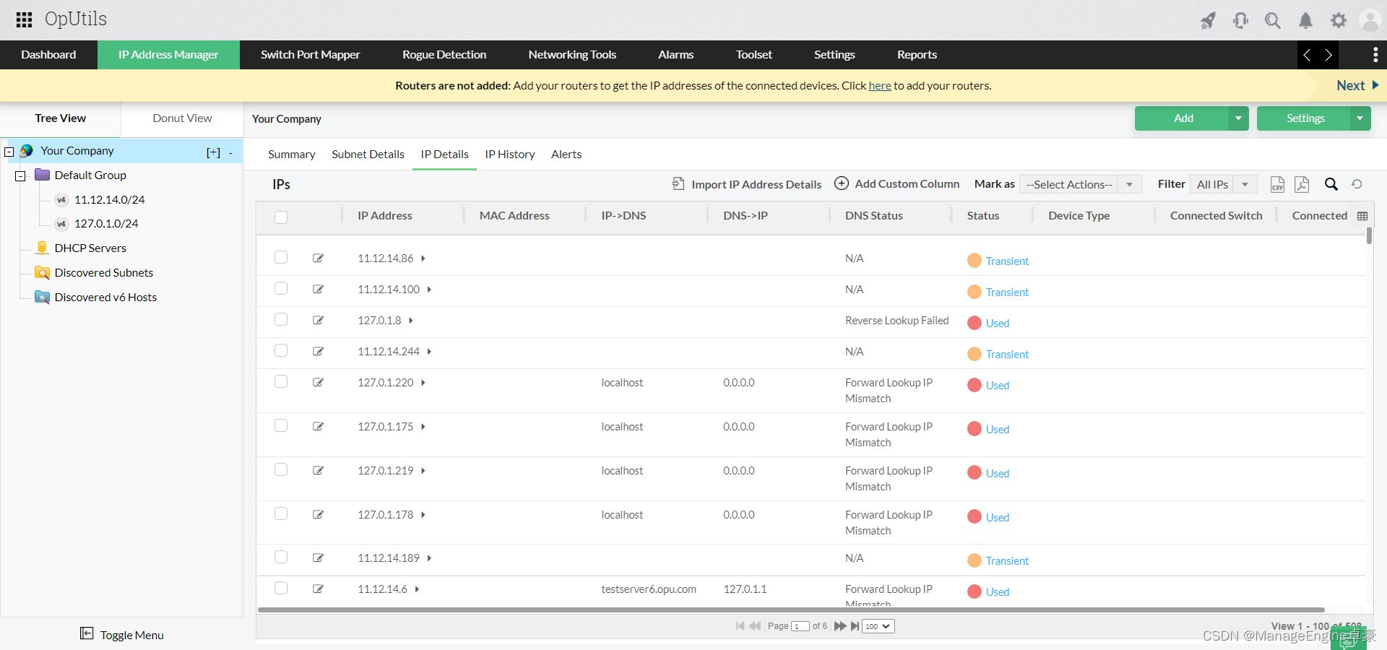
Task: Switch to Subnet Details tab
Action: [x=368, y=155]
